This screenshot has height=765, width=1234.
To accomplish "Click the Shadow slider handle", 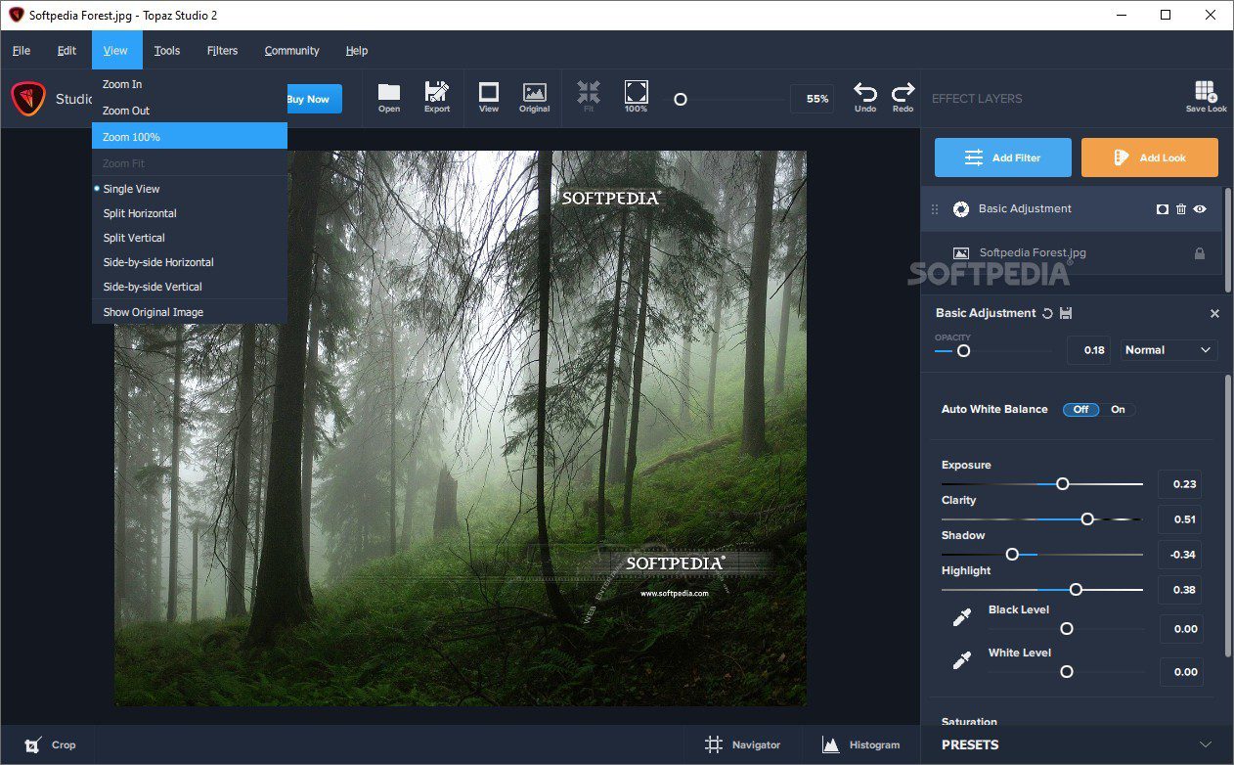I will coord(1012,554).
